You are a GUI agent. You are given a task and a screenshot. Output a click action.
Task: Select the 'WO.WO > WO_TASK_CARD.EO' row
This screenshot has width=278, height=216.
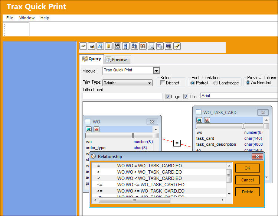[x=159, y=172]
